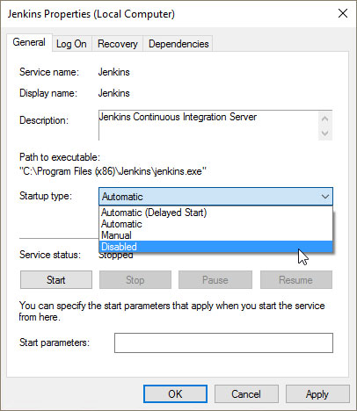Open the Recovery tab
357x411 pixels.
(x=118, y=44)
